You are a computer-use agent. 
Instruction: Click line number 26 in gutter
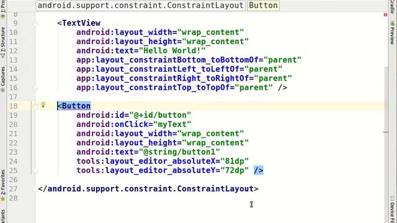point(14,180)
